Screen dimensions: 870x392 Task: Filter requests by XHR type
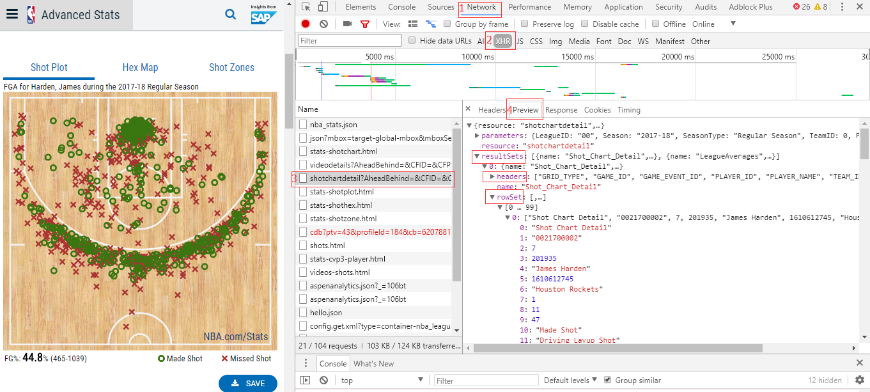[x=503, y=41]
